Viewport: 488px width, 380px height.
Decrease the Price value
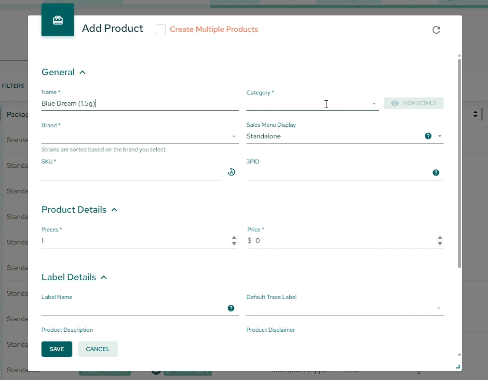[x=440, y=244]
